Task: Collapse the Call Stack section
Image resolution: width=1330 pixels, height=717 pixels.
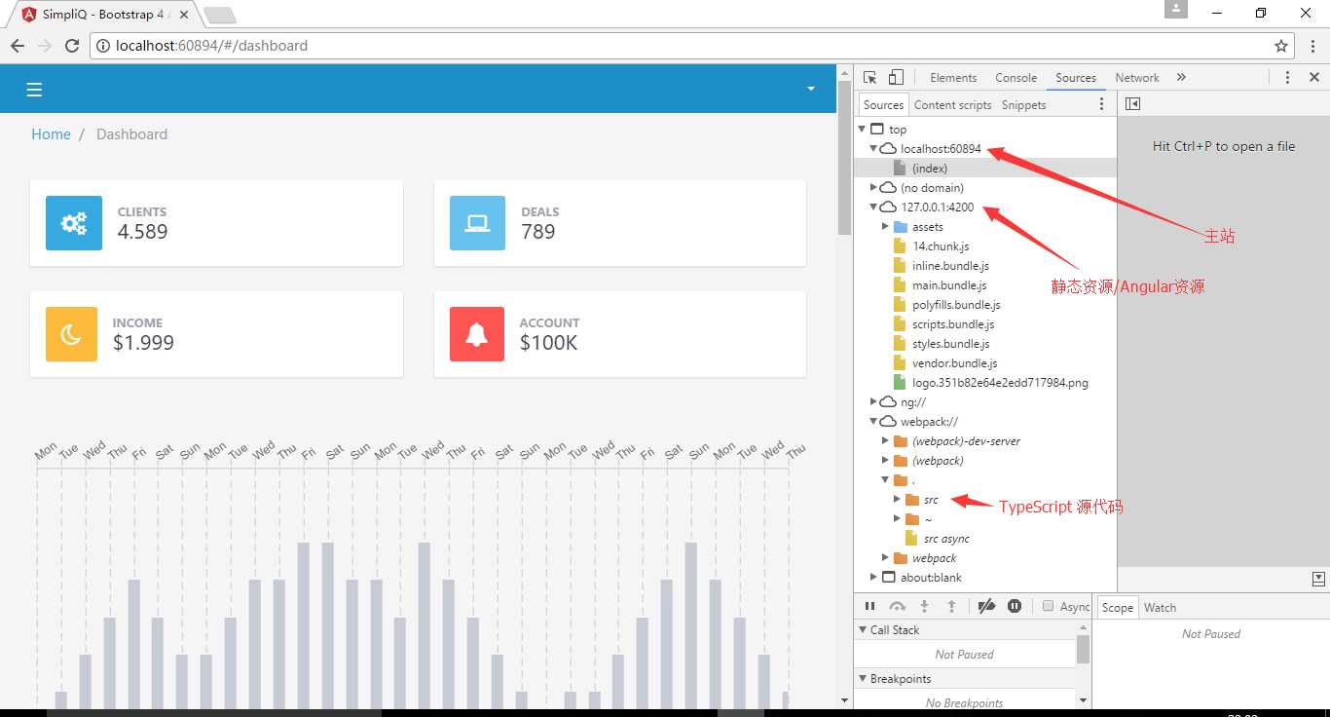Action: pos(863,630)
